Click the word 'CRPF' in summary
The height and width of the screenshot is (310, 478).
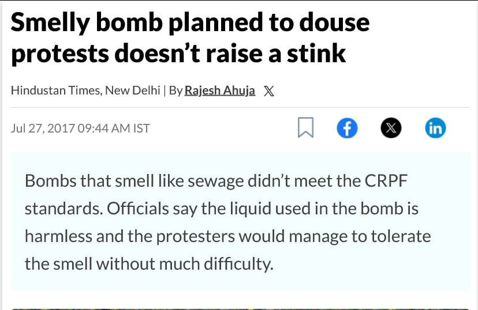[x=386, y=181]
